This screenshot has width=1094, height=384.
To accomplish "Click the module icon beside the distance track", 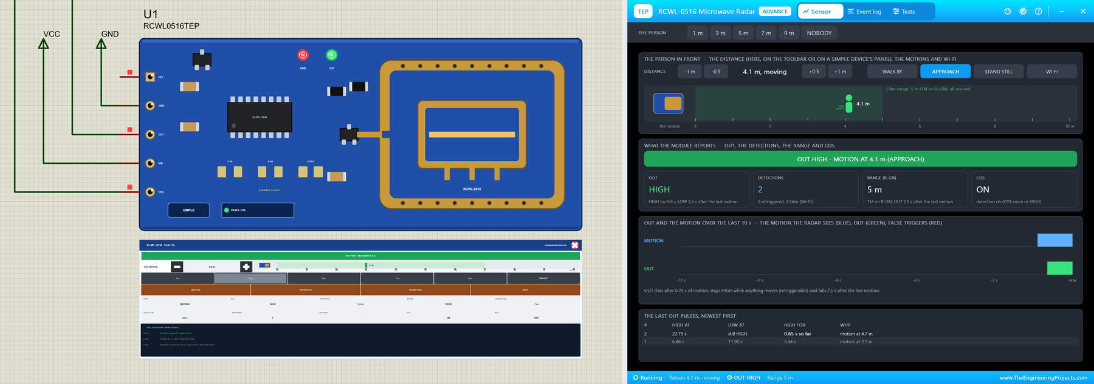I will click(668, 103).
